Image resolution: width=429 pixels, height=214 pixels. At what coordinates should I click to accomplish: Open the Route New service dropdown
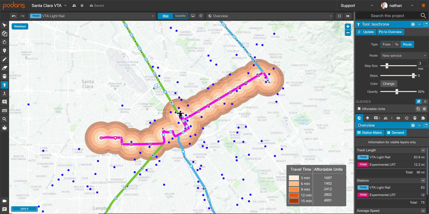coord(404,56)
